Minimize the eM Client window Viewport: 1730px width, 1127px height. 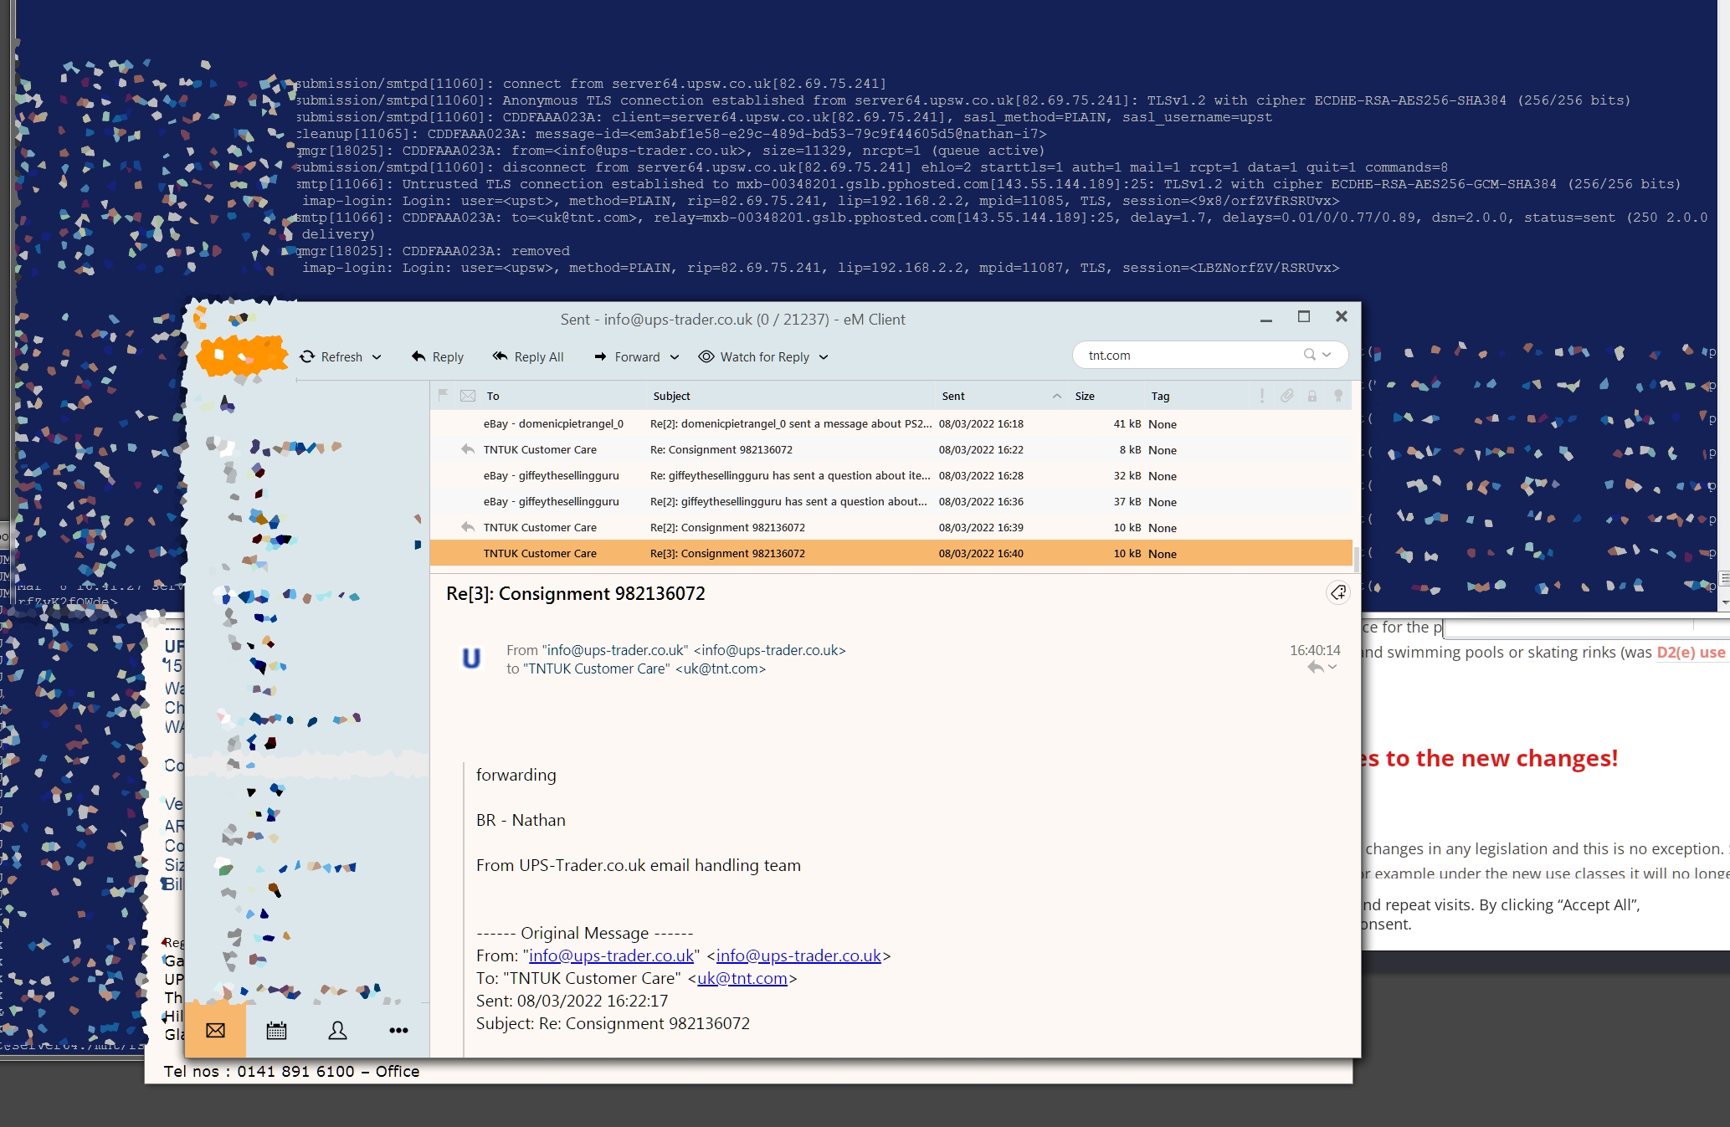pyautogui.click(x=1266, y=319)
